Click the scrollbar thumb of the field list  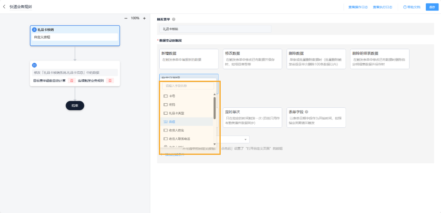215,108
